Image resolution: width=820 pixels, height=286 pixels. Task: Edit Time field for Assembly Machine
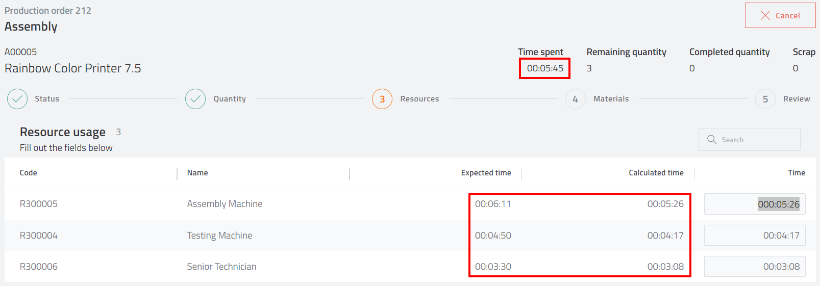tap(755, 204)
